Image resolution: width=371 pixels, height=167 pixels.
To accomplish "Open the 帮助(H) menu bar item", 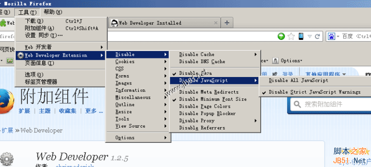I will click(53, 12).
